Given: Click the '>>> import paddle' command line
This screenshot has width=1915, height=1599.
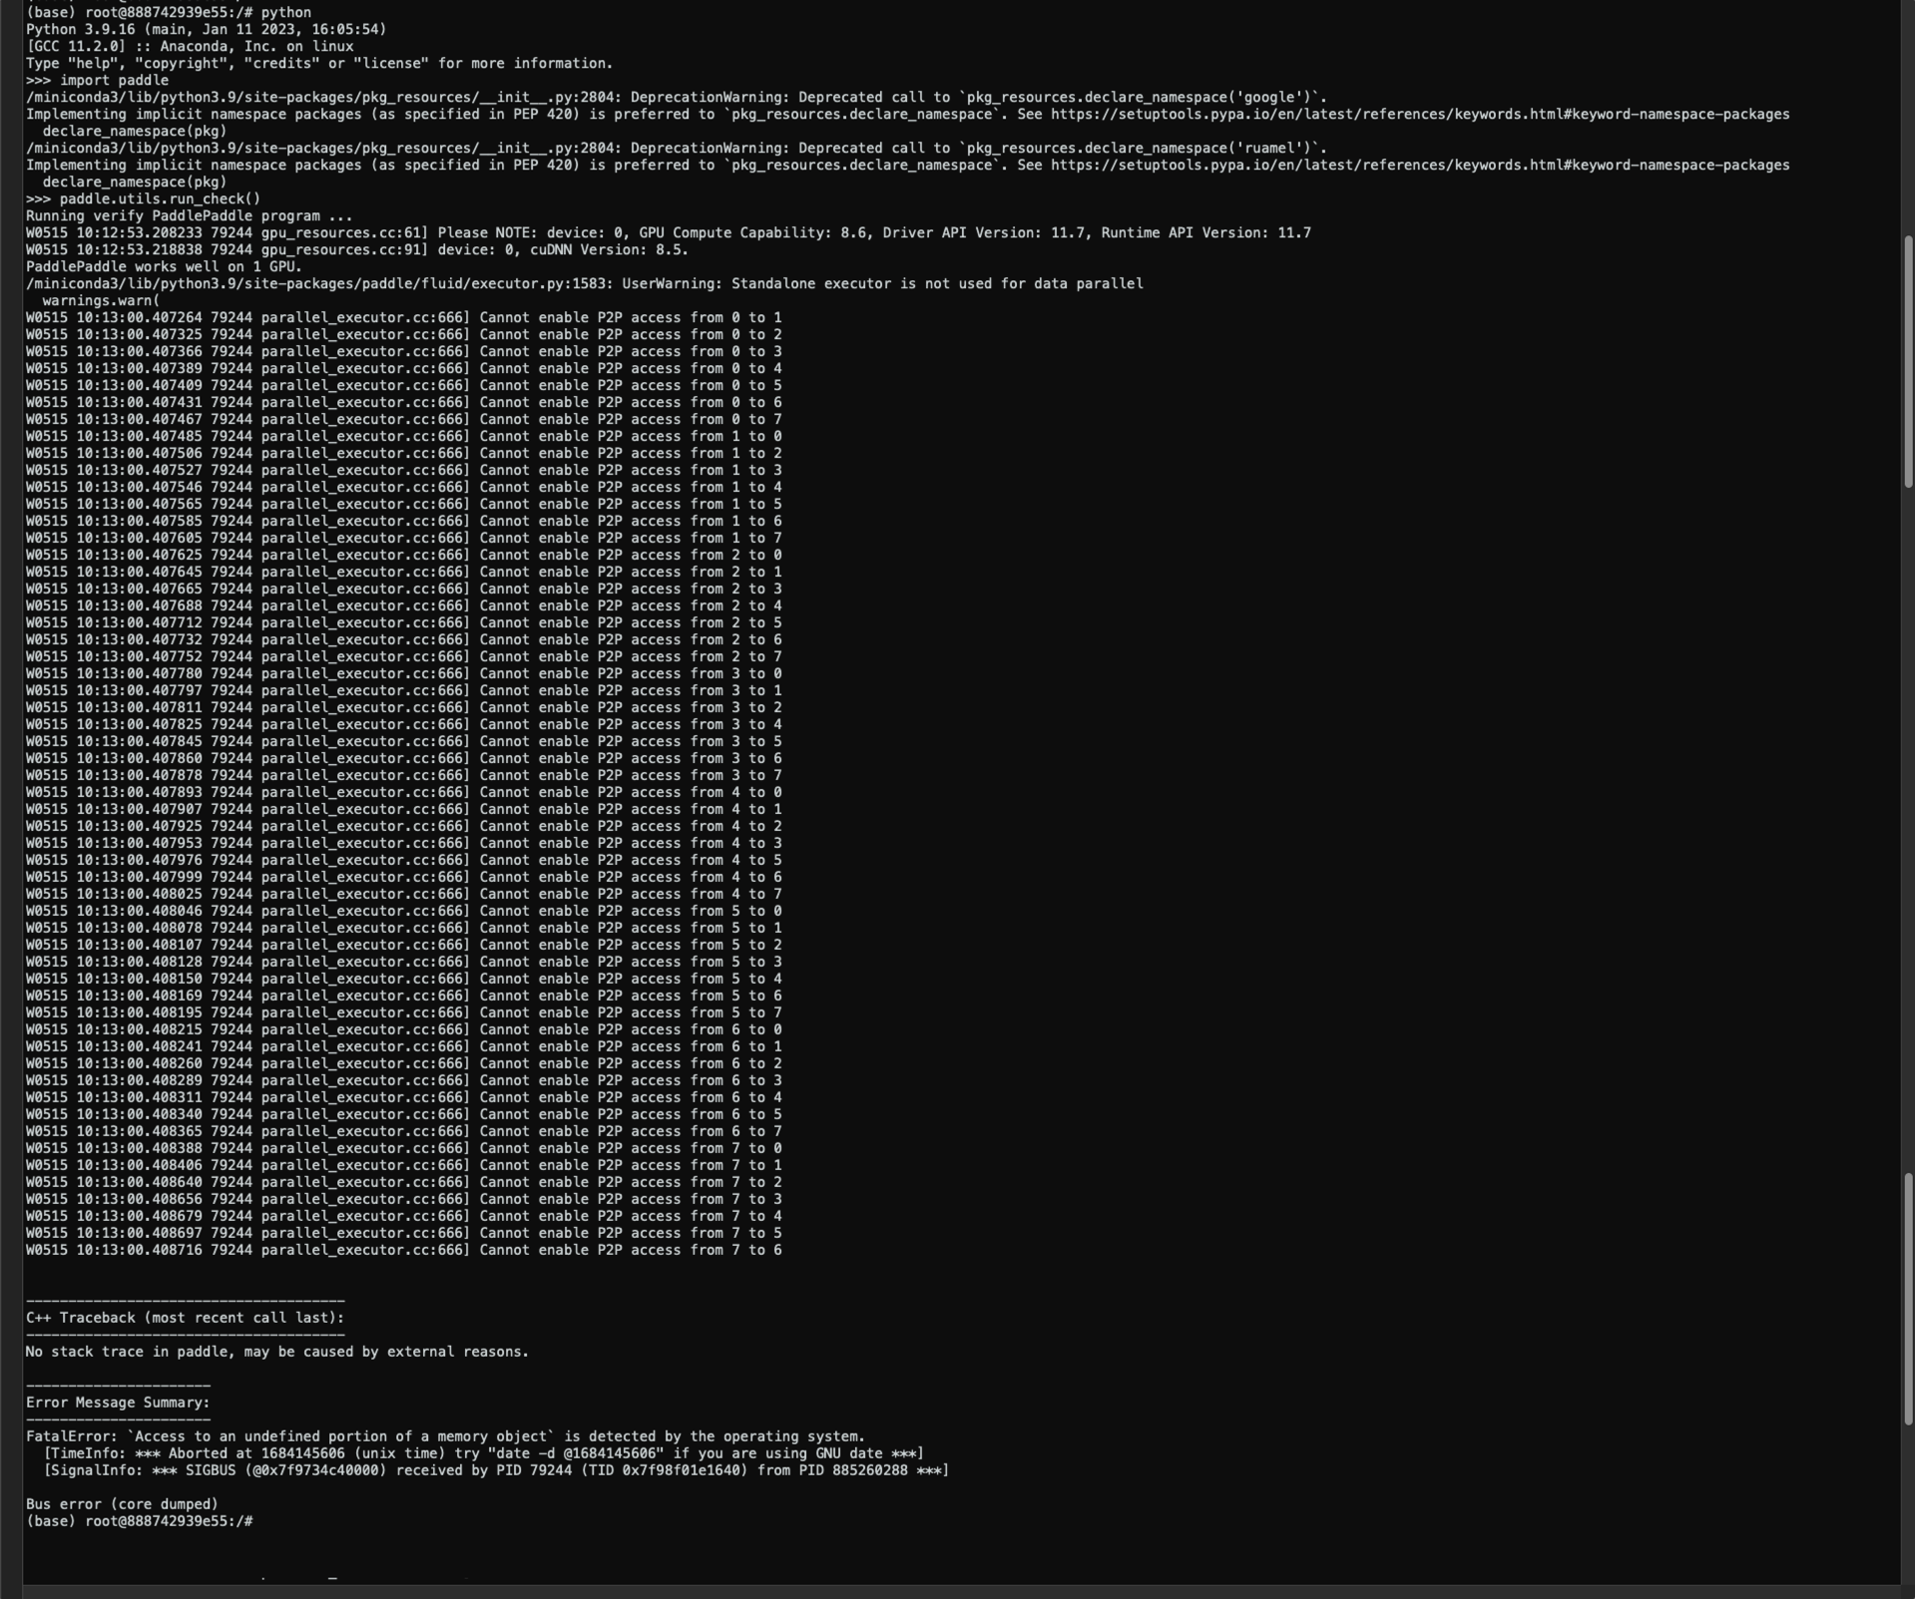Looking at the screenshot, I should [x=97, y=80].
